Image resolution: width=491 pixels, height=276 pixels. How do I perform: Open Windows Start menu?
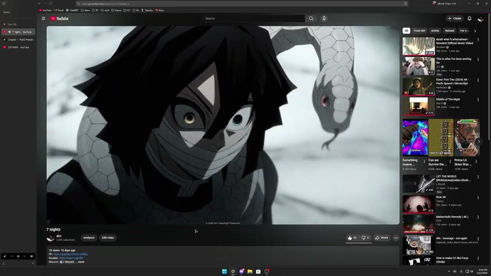[x=224, y=271]
